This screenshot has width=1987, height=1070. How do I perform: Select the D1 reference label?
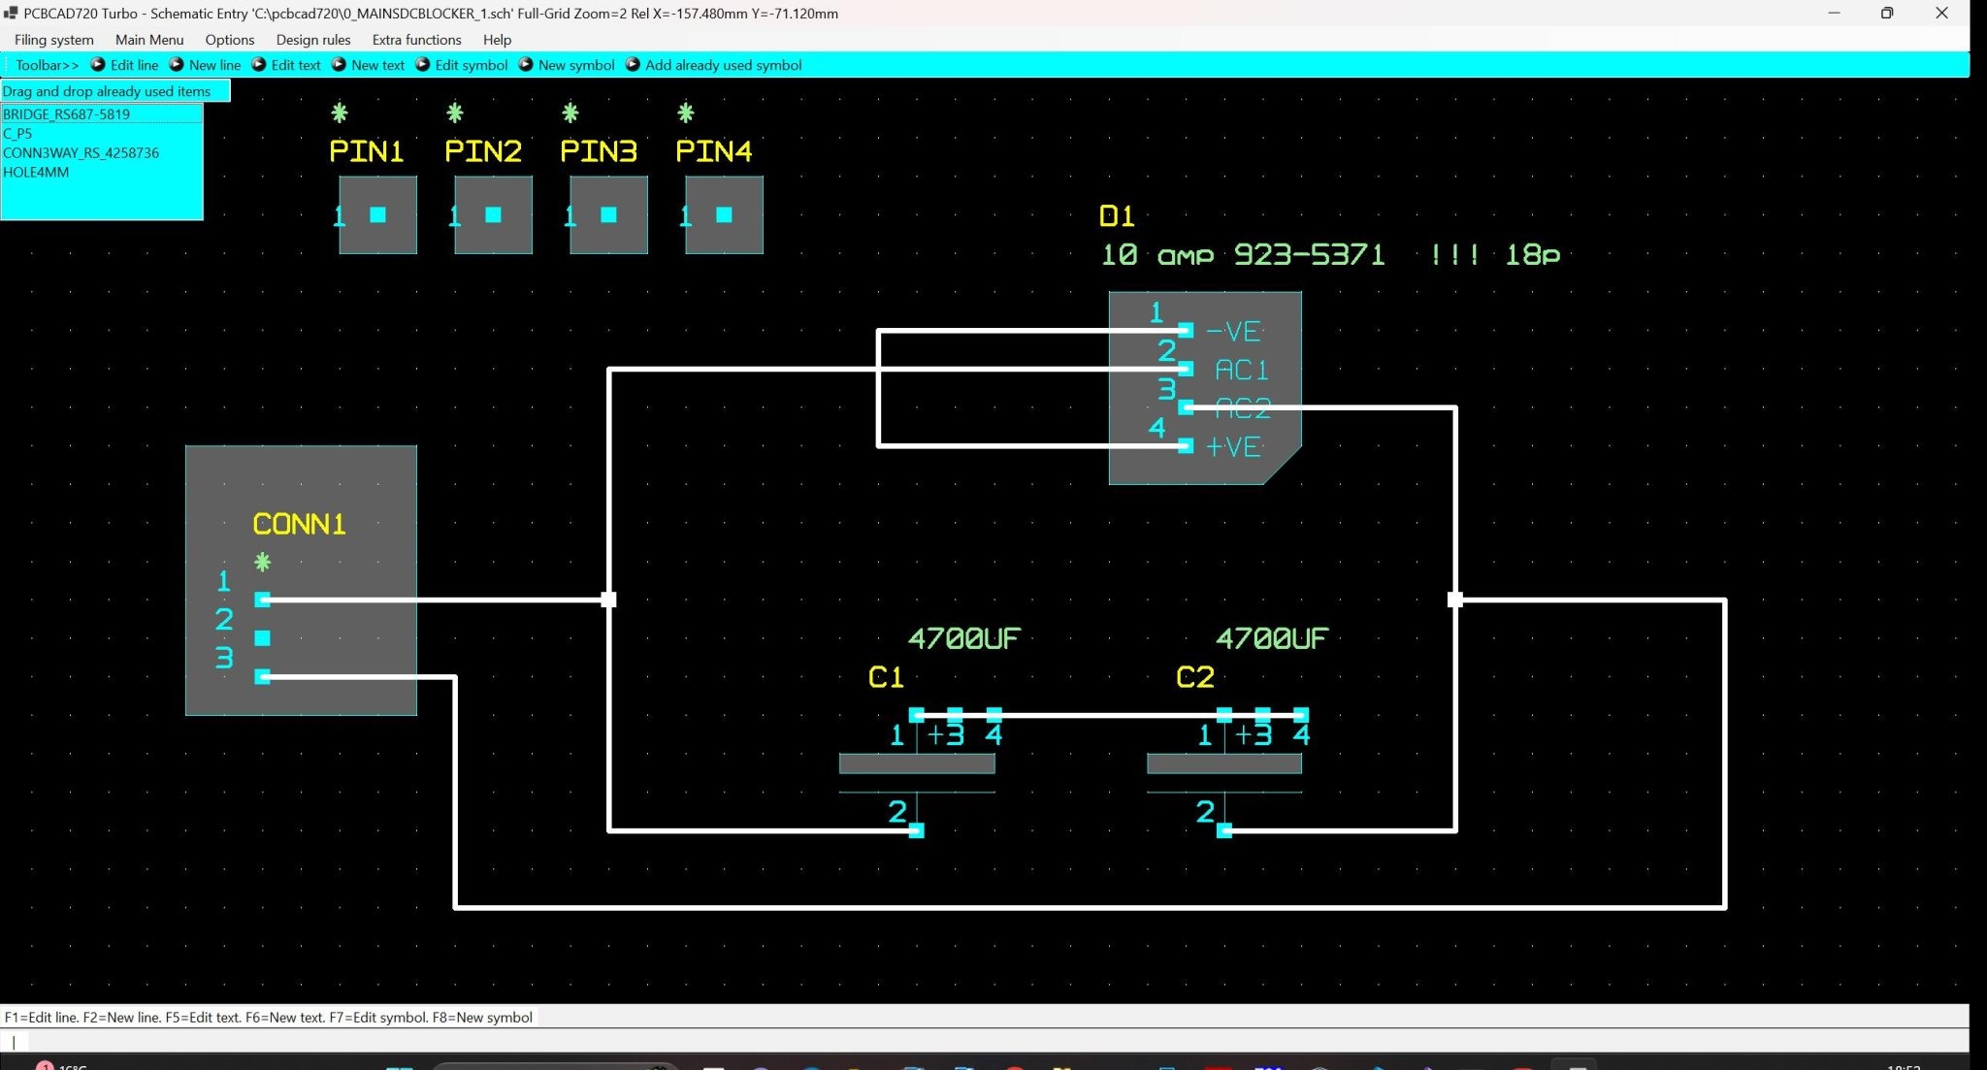[x=1117, y=216]
